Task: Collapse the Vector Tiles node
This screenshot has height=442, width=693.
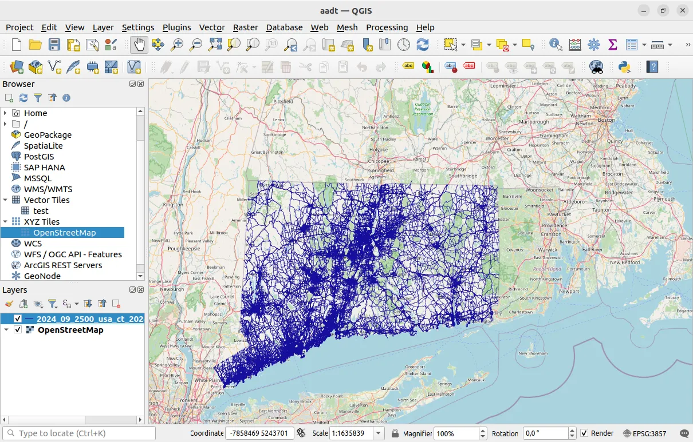Action: [5, 200]
